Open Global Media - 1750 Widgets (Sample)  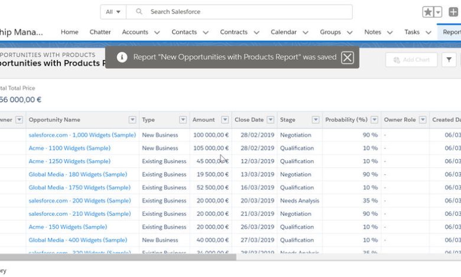[x=79, y=187]
